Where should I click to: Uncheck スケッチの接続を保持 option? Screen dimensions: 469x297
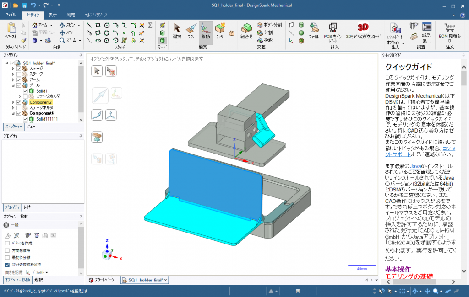tap(7, 265)
